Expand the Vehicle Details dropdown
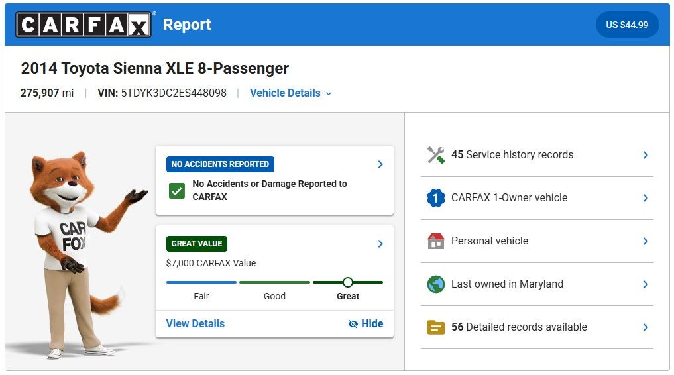674x375 pixels. pos(291,93)
